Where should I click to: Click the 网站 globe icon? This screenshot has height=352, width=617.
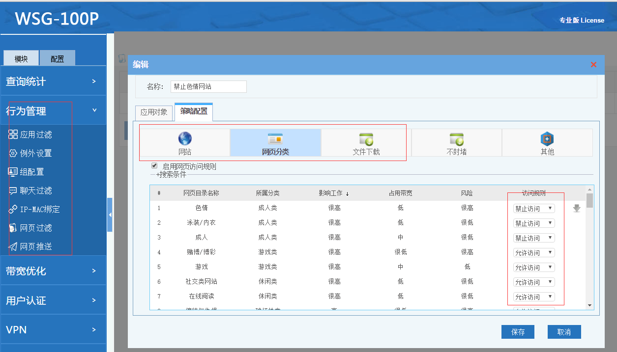pyautogui.click(x=185, y=139)
